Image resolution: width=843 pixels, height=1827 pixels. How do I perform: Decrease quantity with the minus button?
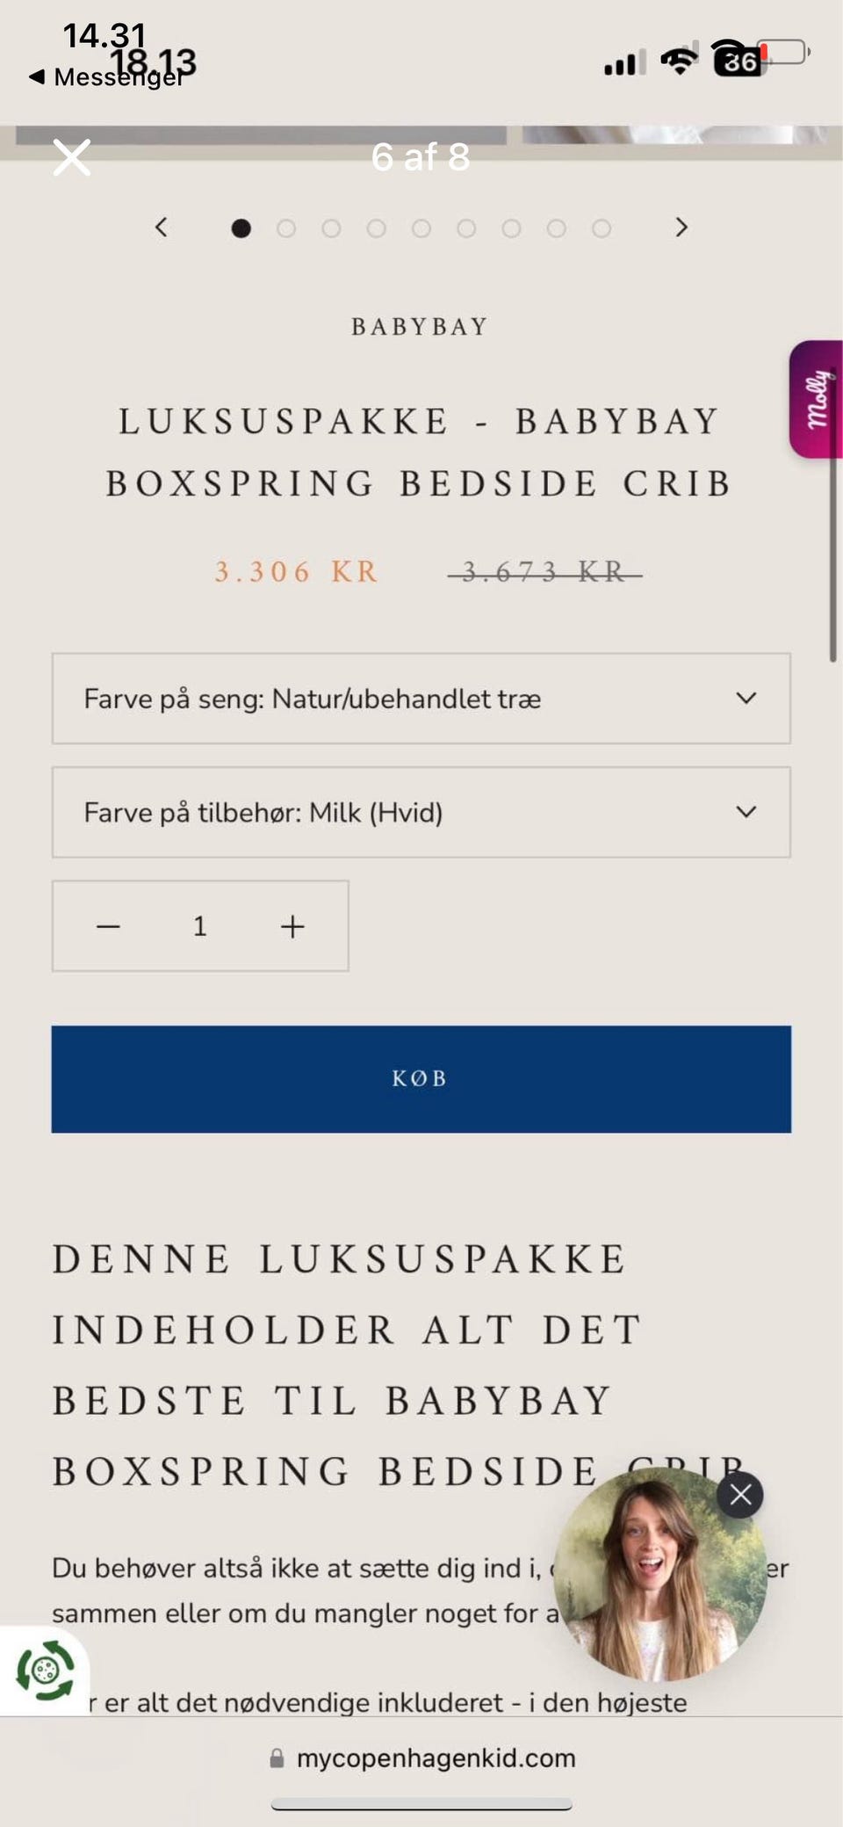pyautogui.click(x=108, y=926)
